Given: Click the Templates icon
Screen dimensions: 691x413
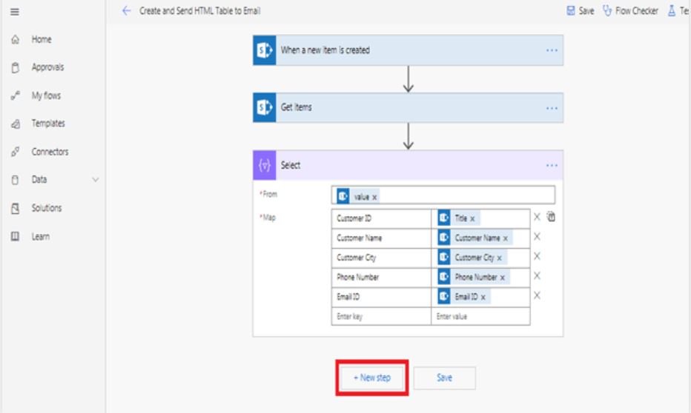Looking at the screenshot, I should tap(15, 124).
